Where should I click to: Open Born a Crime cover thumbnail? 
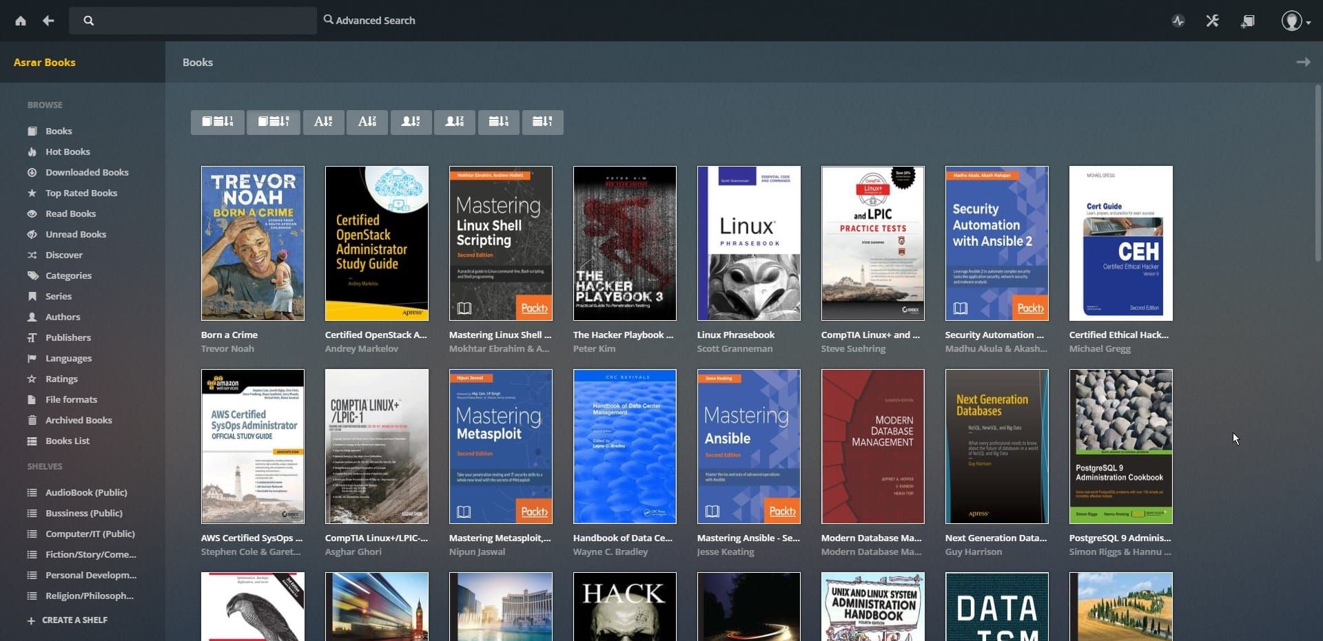click(253, 243)
